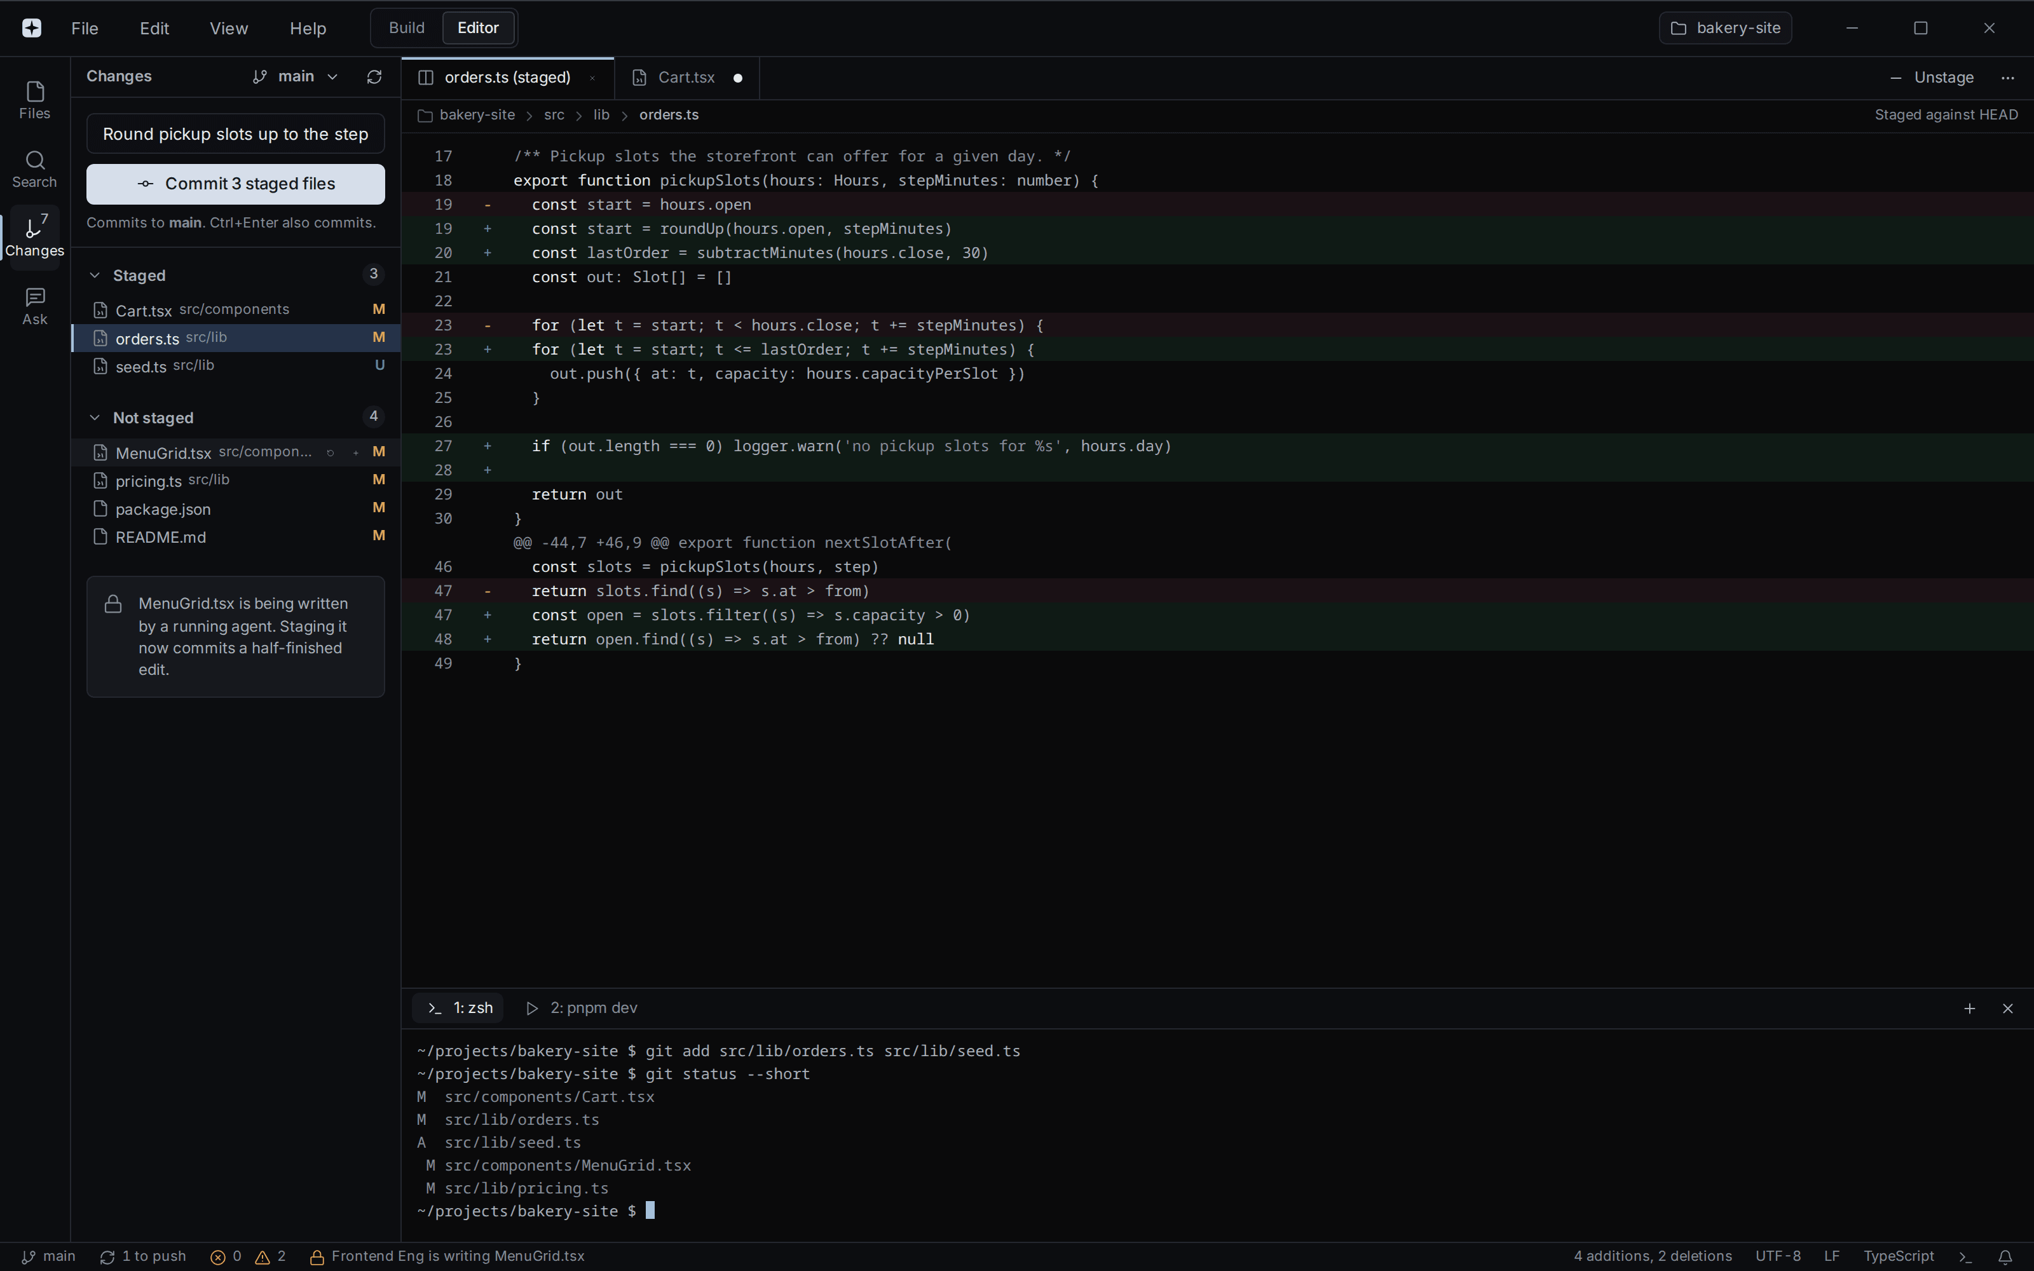
Task: Discard changes to MenuGrid.tsx
Action: coord(331,452)
